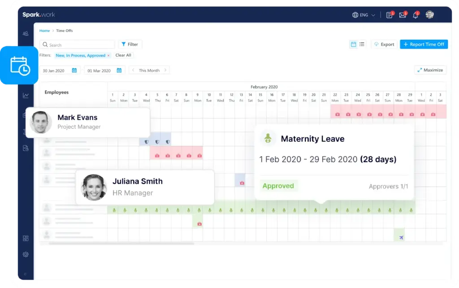Click the Home breadcrumb link
The image size is (459, 288).
[x=44, y=31]
